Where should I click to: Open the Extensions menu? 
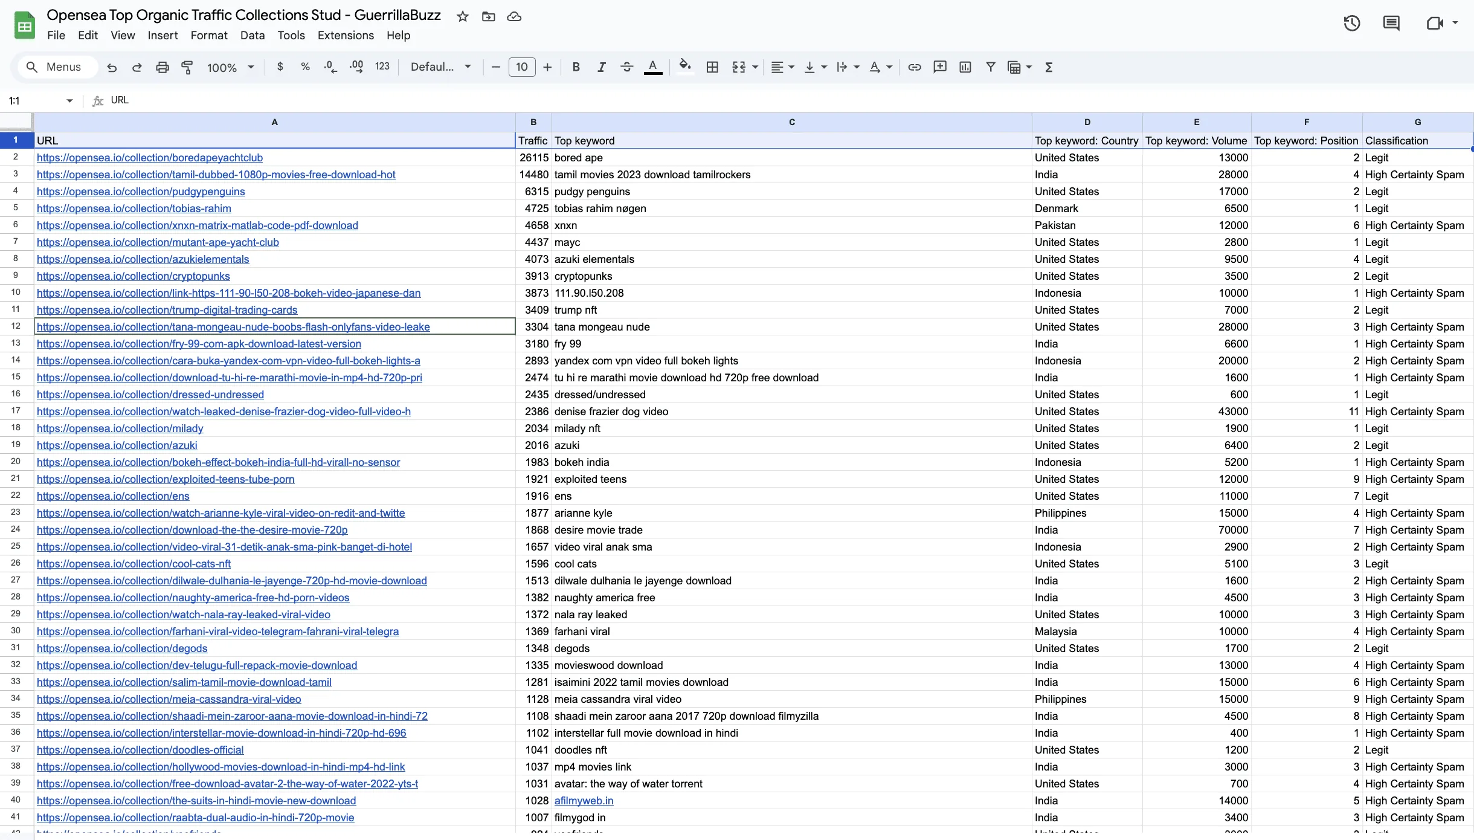pos(345,35)
